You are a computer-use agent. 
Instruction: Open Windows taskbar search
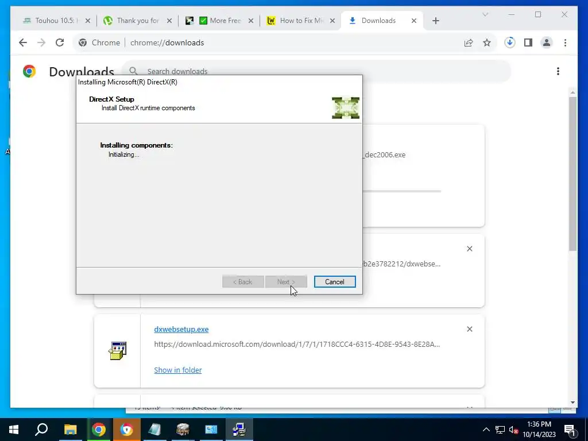[41, 430]
